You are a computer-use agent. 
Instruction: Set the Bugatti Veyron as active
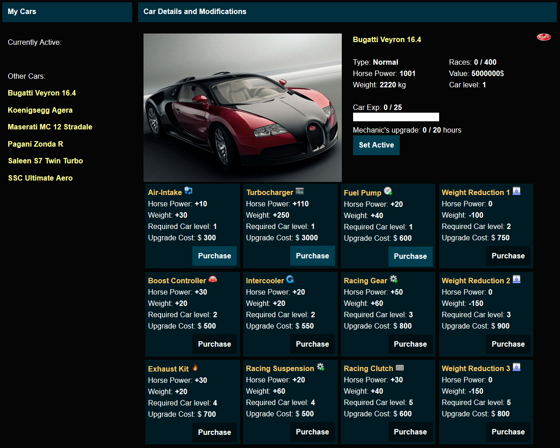376,145
